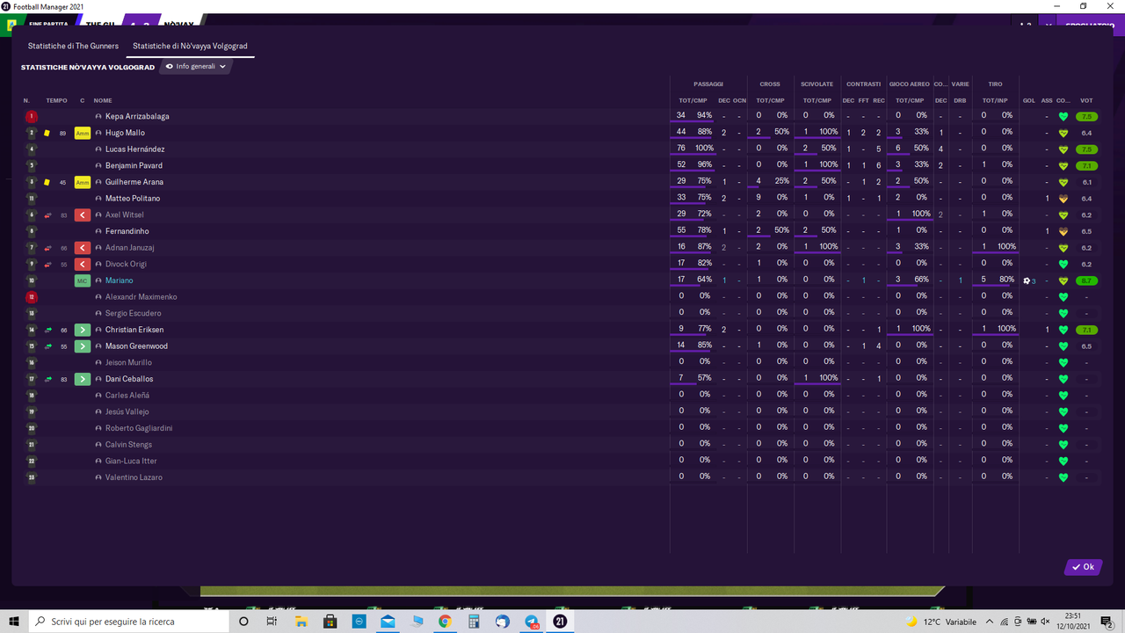Viewport: 1125px width, 633px height.
Task: Click the green substituted-on arrow for Christian Eriksen
Action: (x=83, y=330)
